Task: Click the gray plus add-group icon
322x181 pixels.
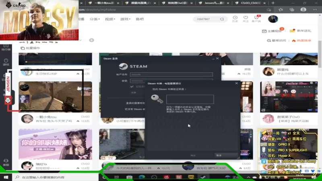Action: (x=92, y=40)
